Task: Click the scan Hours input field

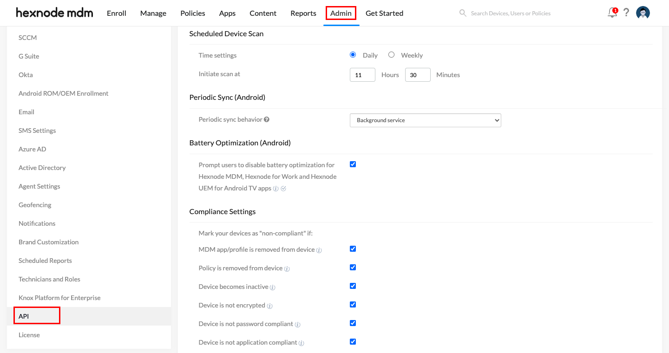Action: click(362, 75)
